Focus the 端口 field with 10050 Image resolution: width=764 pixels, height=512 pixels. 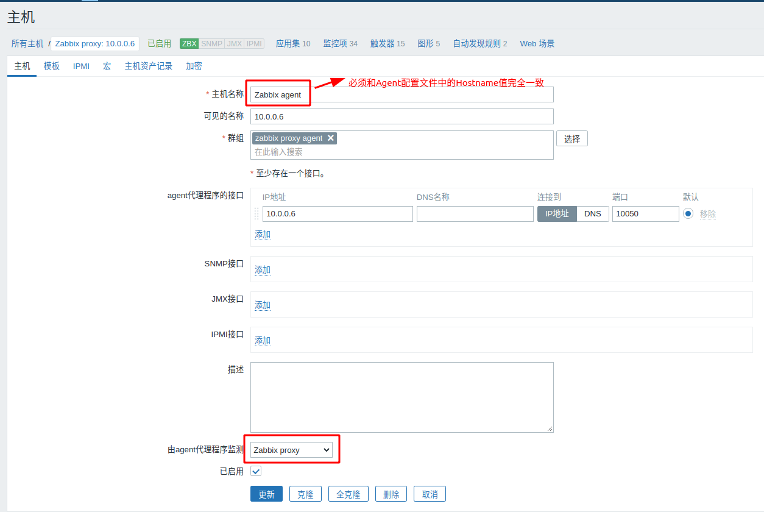646,214
